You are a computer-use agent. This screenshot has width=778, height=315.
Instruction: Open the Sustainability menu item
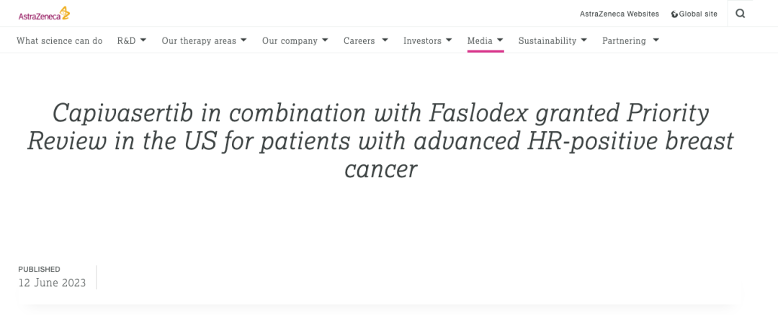[547, 41]
